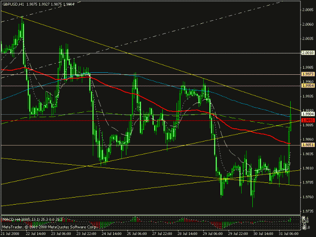Select the 1.9810 price axis label

tap(308, 168)
